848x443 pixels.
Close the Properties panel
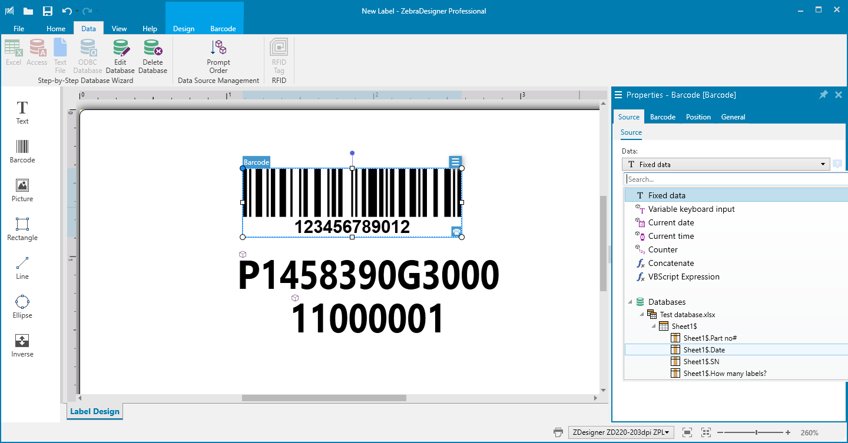click(x=839, y=95)
